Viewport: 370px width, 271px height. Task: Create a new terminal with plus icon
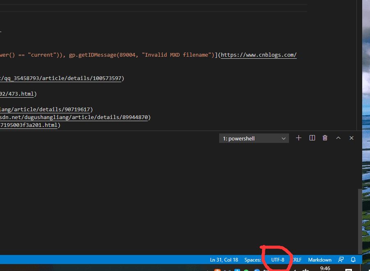point(299,138)
